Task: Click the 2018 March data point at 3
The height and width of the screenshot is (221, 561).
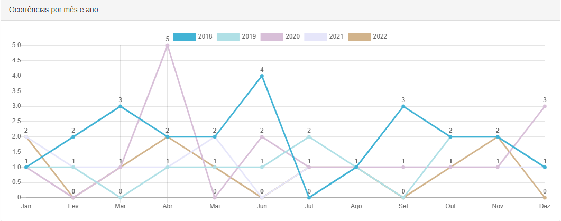Action: 121,106
